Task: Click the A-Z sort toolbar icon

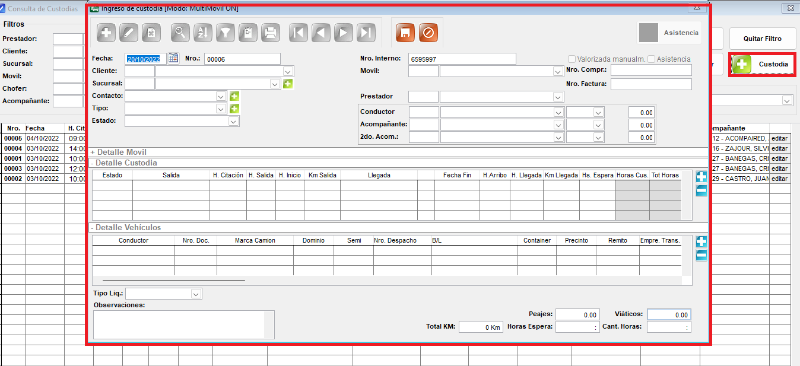Action: click(x=203, y=33)
